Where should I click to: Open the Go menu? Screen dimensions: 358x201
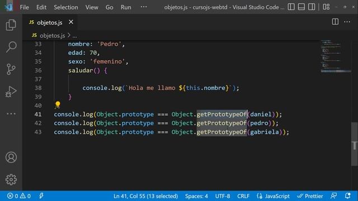pyautogui.click(x=110, y=7)
